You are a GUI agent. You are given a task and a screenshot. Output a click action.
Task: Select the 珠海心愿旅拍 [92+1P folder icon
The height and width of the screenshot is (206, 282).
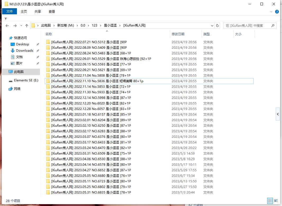[x=48, y=59]
